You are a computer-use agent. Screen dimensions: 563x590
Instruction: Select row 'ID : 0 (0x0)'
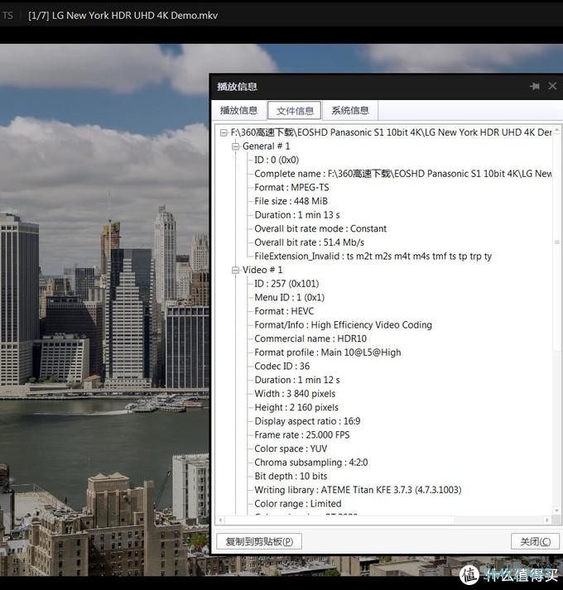pyautogui.click(x=277, y=160)
